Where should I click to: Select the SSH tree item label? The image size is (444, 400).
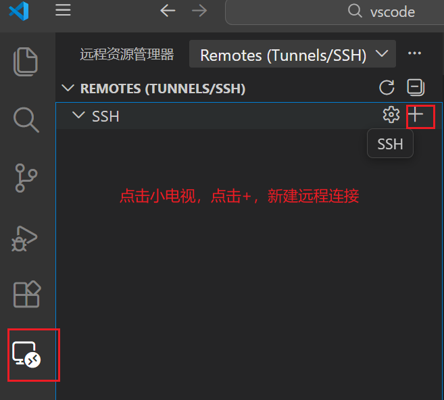105,116
